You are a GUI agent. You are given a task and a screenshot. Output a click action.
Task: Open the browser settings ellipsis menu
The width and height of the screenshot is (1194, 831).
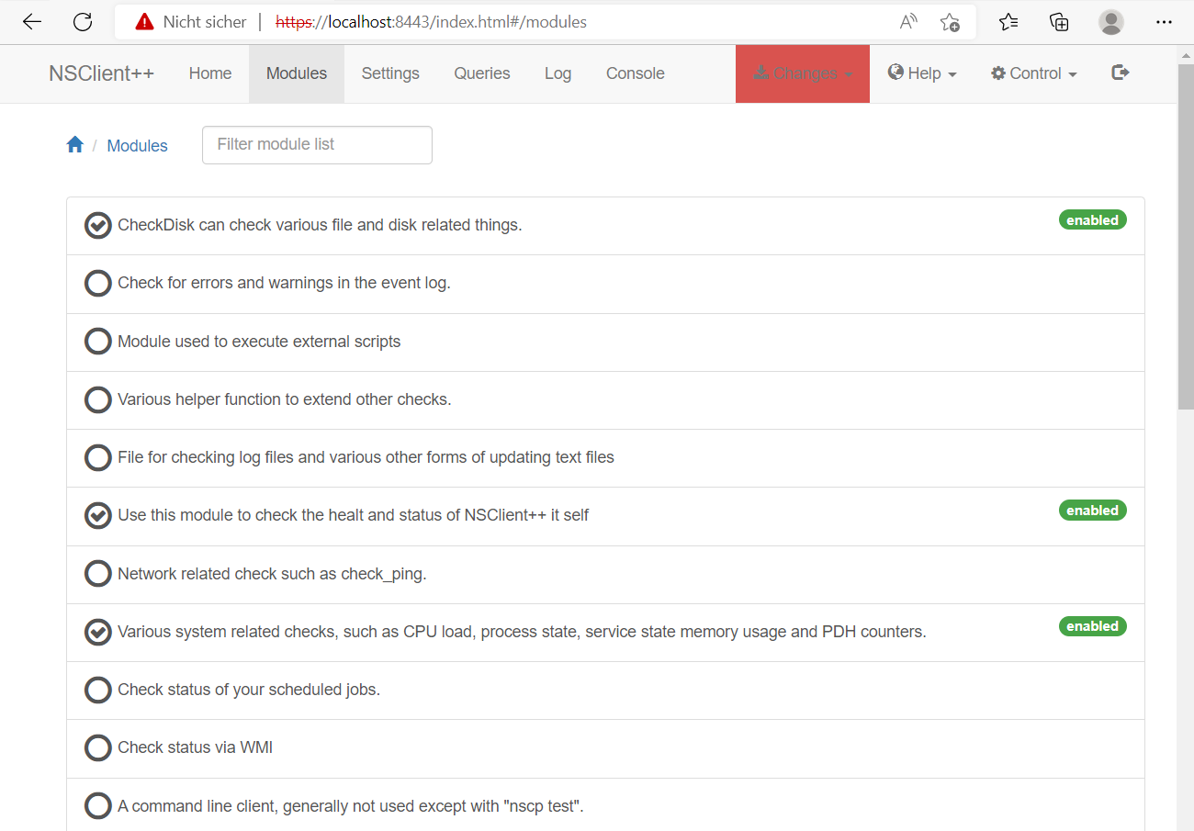coord(1164,22)
